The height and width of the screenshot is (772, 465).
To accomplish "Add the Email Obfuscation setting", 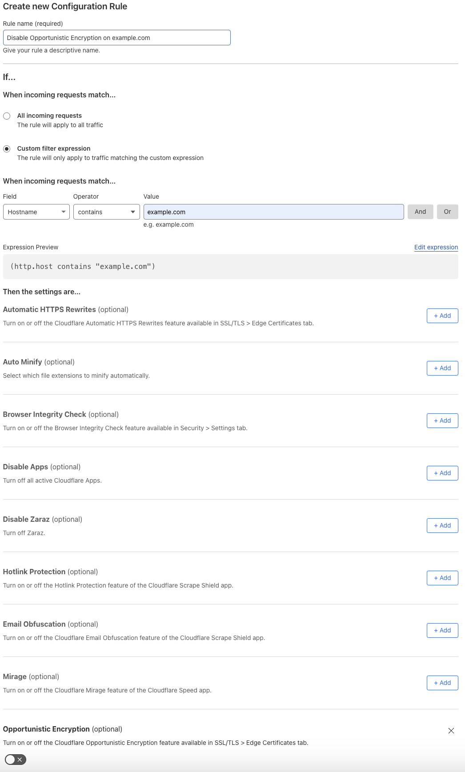I will [442, 630].
